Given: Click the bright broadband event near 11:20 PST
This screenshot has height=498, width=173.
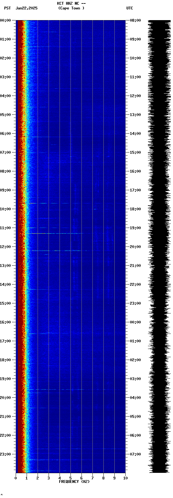Looking at the screenshot, I should coord(55,233).
